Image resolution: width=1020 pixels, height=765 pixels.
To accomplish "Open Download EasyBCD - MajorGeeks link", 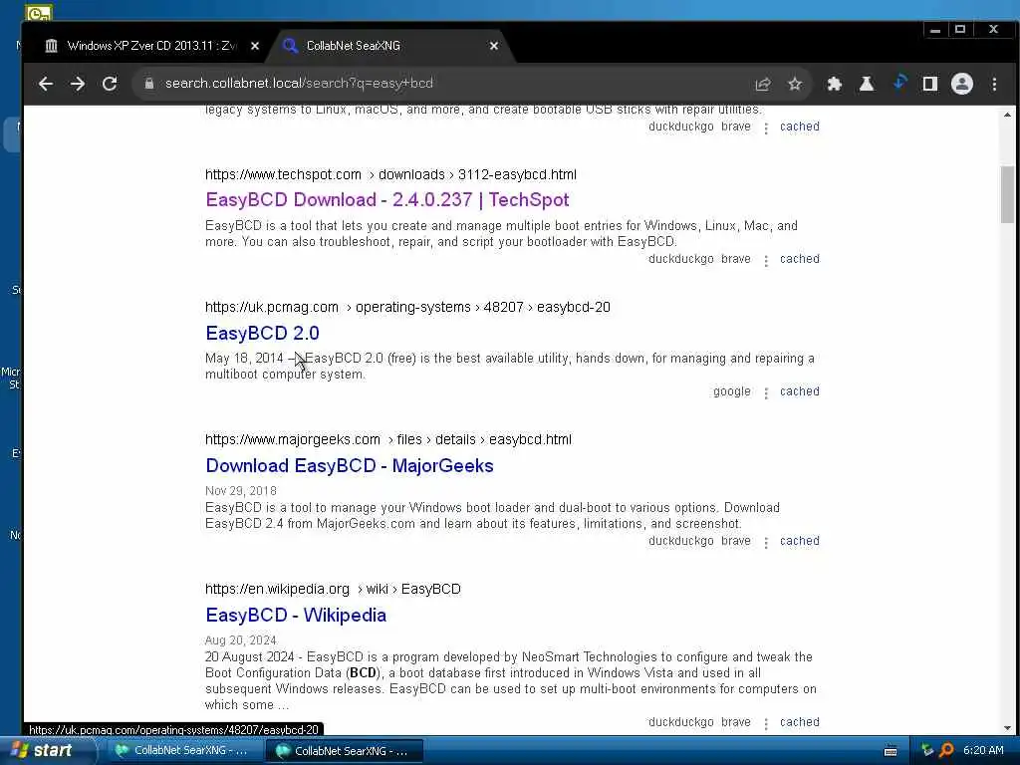I will click(x=350, y=466).
